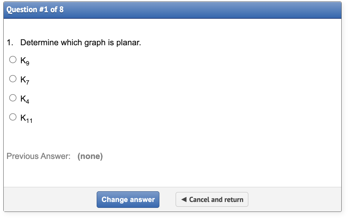Choose K₄ as the planar graph
The width and height of the screenshot is (352, 220).
pos(13,97)
